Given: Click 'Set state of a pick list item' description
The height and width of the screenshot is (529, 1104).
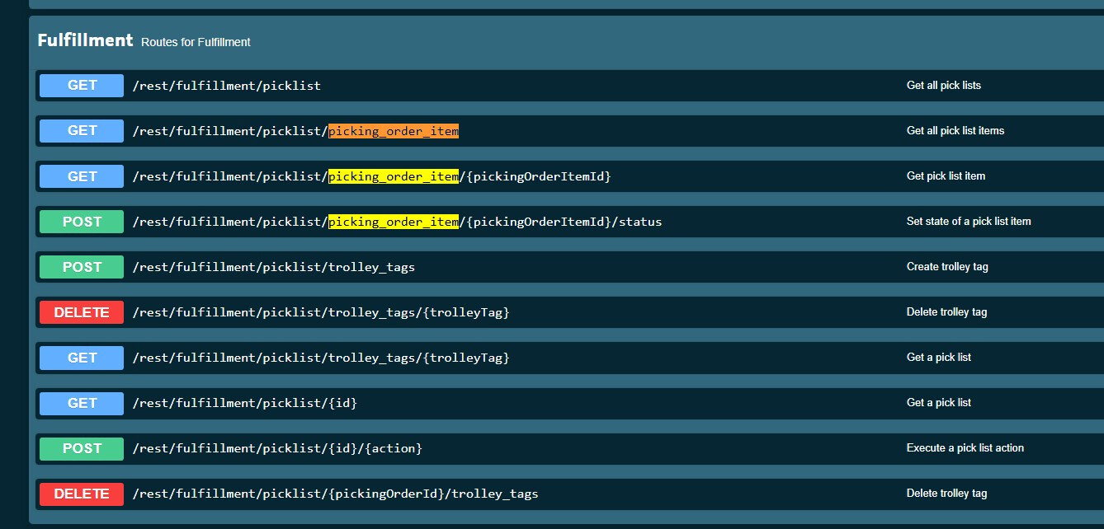Looking at the screenshot, I should (968, 222).
